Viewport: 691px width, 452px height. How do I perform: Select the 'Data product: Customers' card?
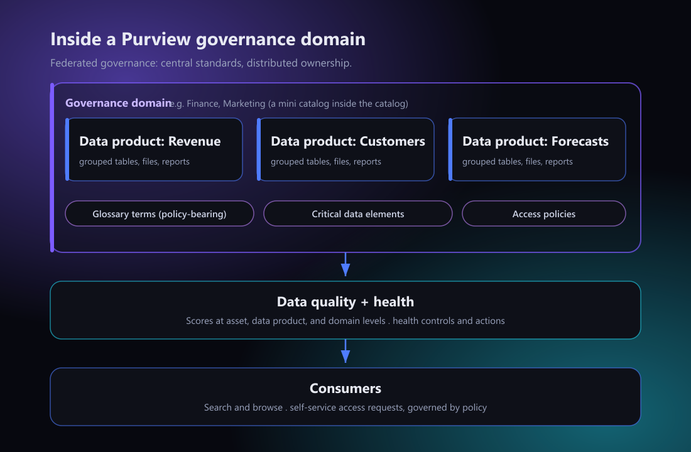coord(346,149)
